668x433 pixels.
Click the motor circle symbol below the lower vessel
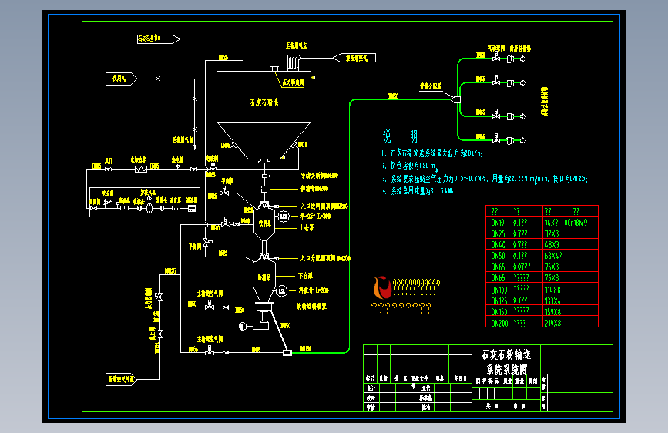[243, 327]
